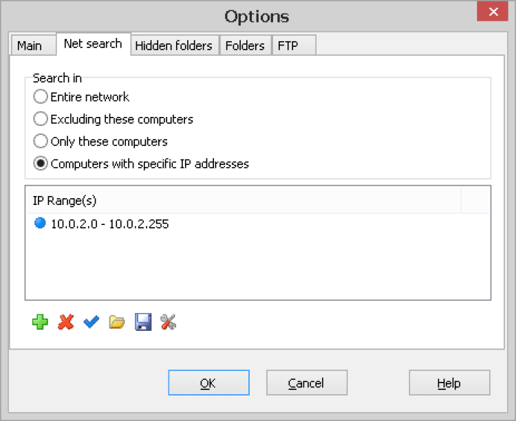516x421 pixels.
Task: Click the Cancel button
Action: [x=306, y=383]
